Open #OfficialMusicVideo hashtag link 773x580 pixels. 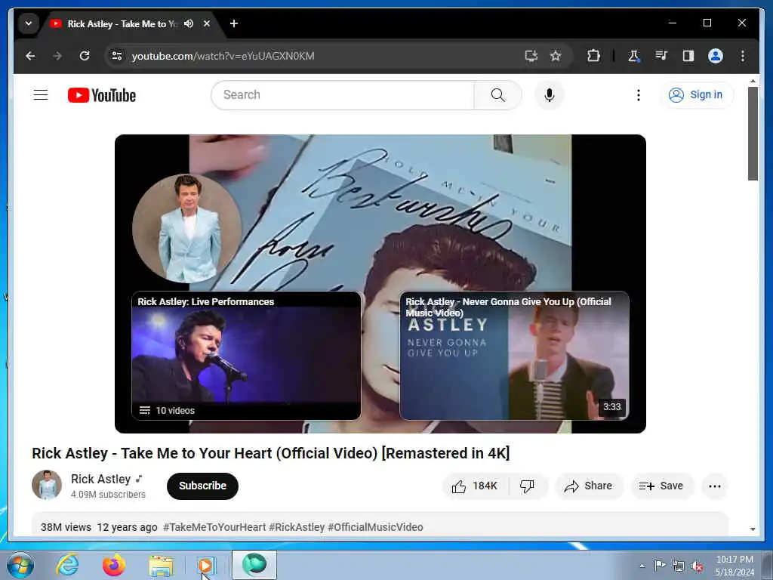pyautogui.click(x=376, y=527)
